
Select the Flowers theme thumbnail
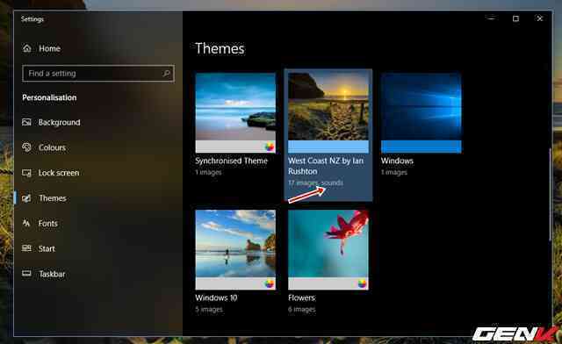(328, 250)
